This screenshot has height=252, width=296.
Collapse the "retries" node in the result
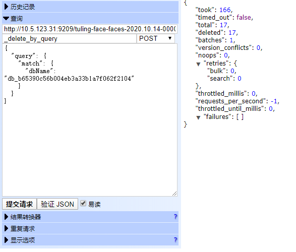[x=198, y=64]
